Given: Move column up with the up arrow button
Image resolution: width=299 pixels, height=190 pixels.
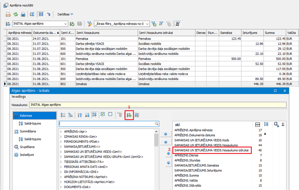Looking at the screenshot, I should click(169, 153).
